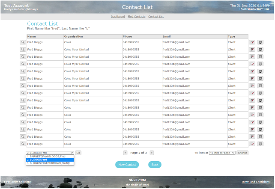The width and height of the screenshot is (275, 189).
Task: Open the riddle of steel footer link
Action: pyautogui.click(x=137, y=185)
